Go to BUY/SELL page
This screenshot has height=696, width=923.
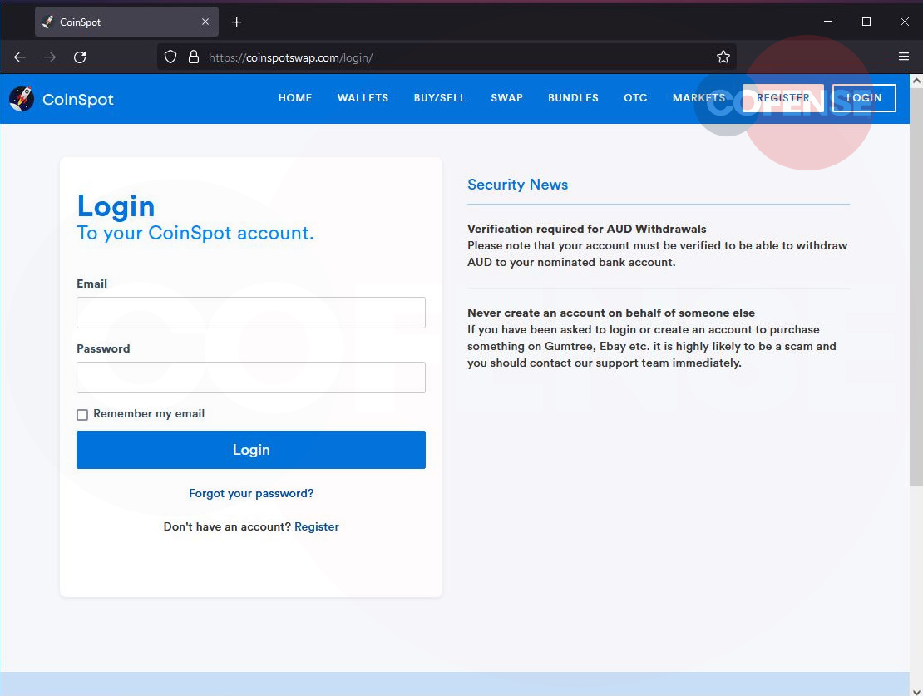(x=440, y=98)
